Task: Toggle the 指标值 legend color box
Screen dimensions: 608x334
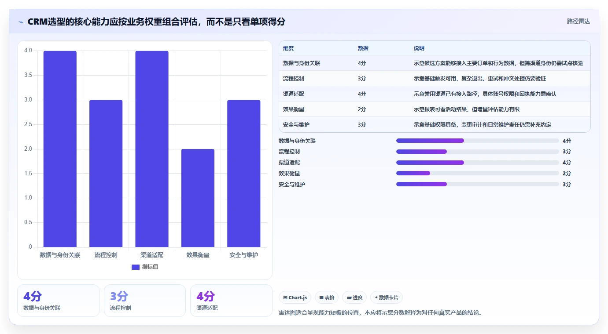Action: coord(136,267)
